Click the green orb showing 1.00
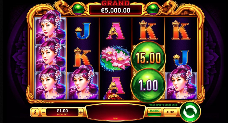Screen dimensions: 228x123 click(148, 85)
